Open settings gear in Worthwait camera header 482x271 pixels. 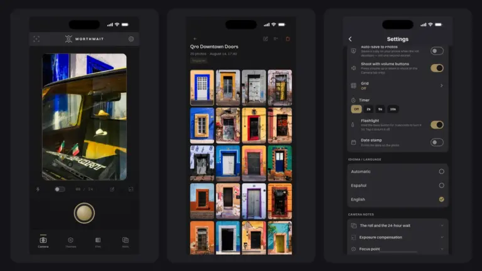(x=131, y=39)
